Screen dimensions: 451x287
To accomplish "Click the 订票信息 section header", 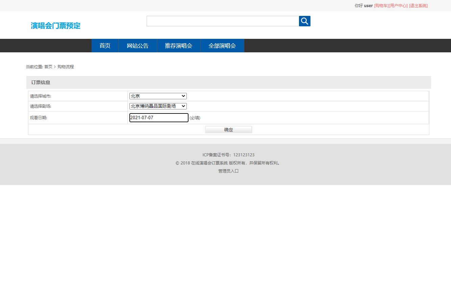I will (x=41, y=82).
